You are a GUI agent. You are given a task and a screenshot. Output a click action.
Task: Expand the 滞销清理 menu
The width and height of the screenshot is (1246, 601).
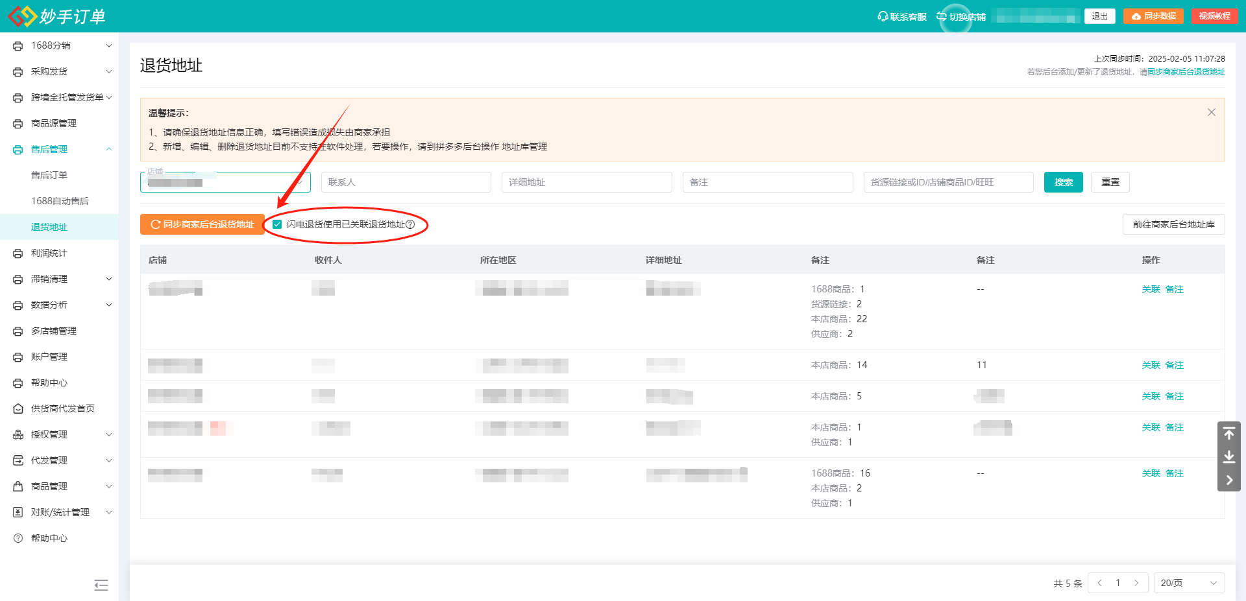point(109,279)
